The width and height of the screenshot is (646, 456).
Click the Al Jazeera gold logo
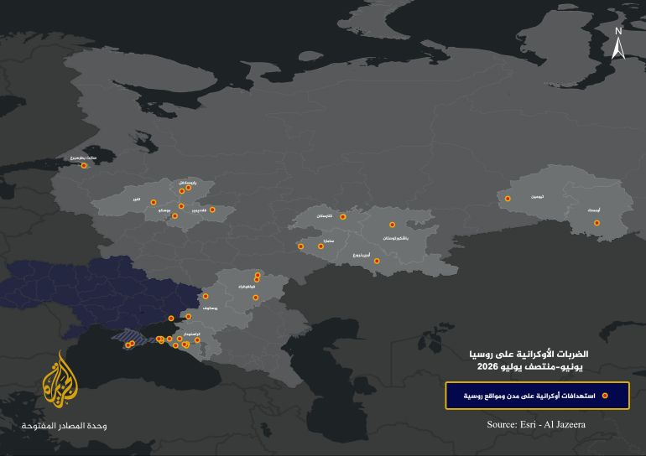60,380
